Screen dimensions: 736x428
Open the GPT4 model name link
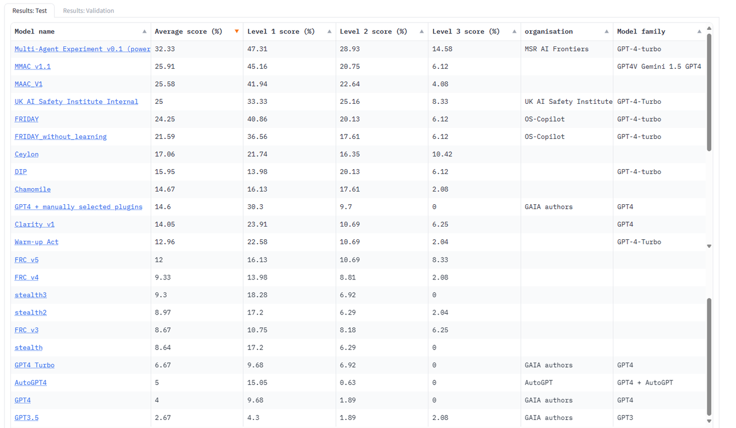tap(23, 400)
